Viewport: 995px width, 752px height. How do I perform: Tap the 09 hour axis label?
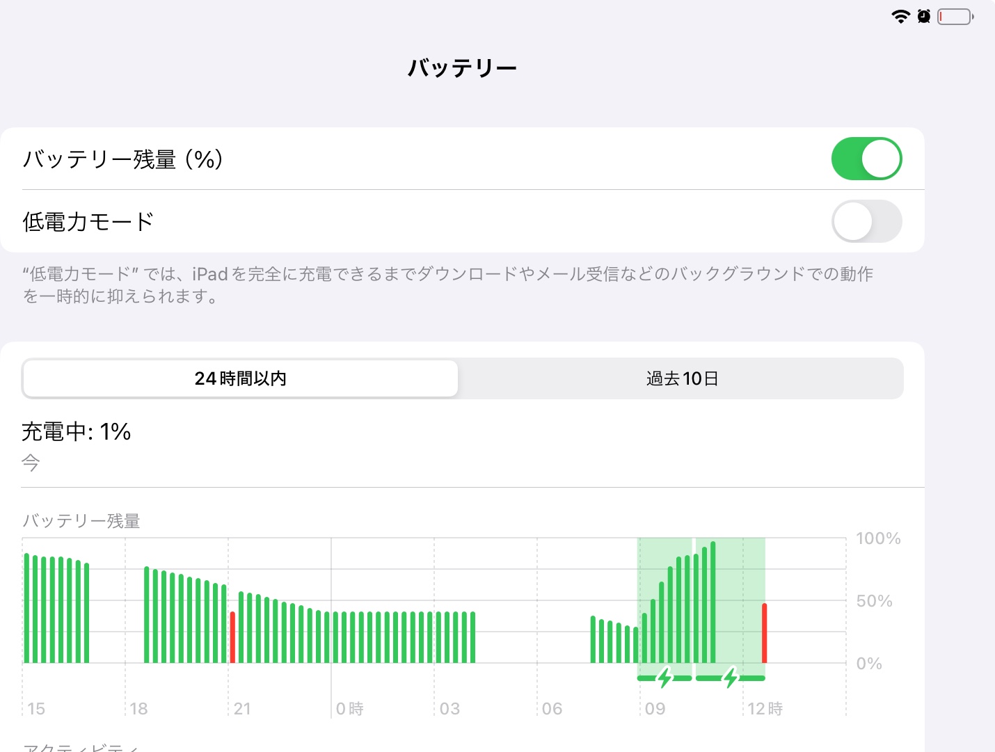[x=655, y=709]
